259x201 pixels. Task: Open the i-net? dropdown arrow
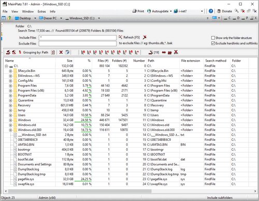point(202,11)
